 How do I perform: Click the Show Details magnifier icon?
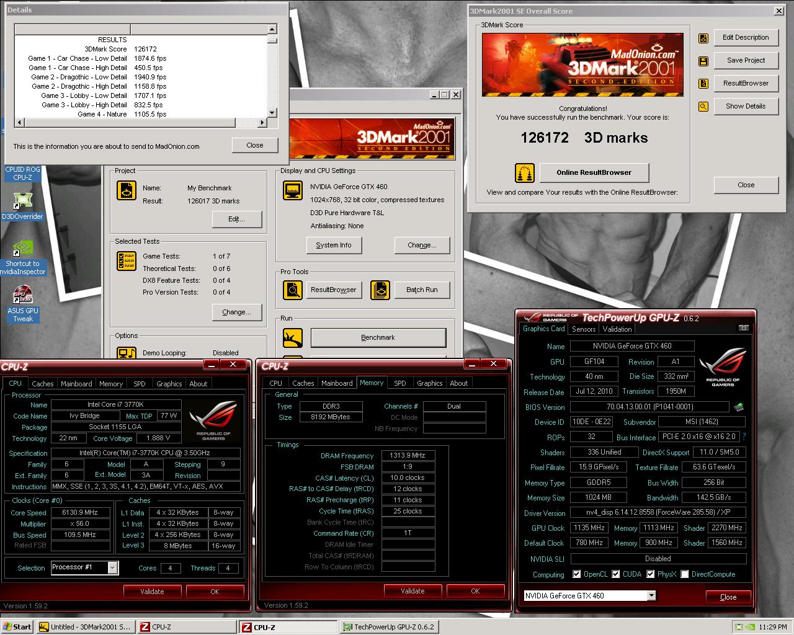(703, 107)
